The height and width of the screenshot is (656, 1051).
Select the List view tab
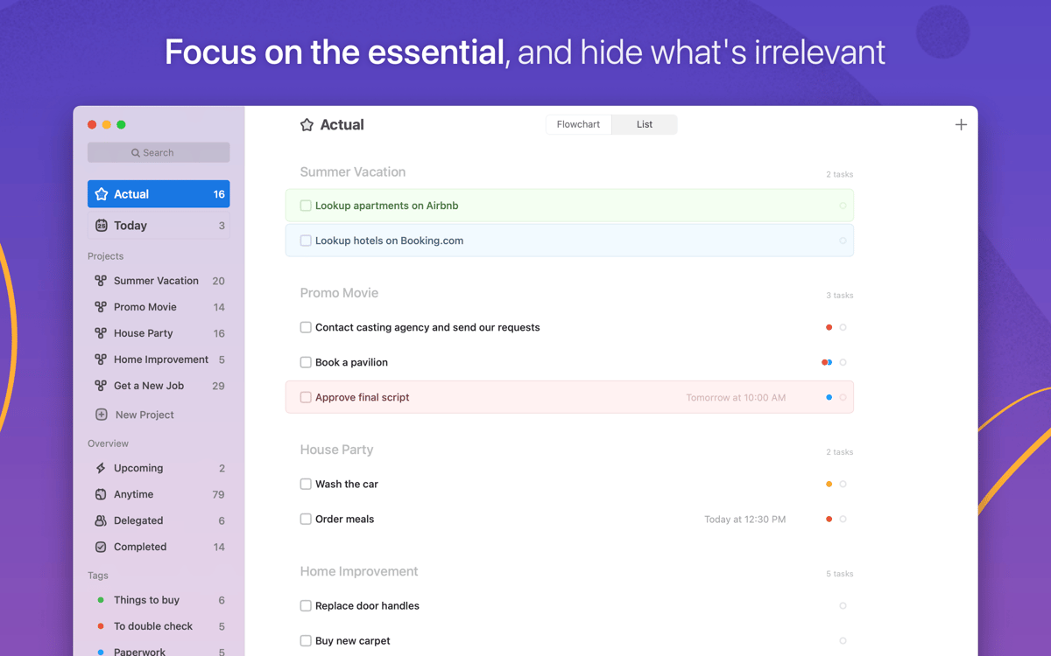coord(645,124)
